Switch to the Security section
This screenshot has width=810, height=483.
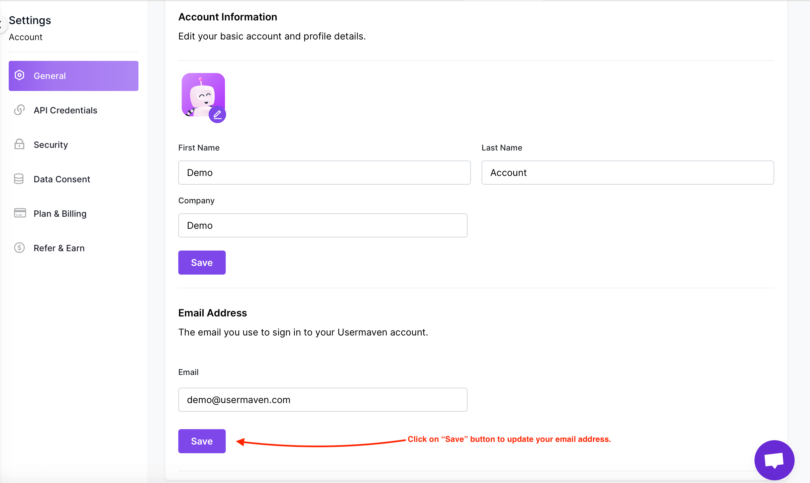(50, 145)
